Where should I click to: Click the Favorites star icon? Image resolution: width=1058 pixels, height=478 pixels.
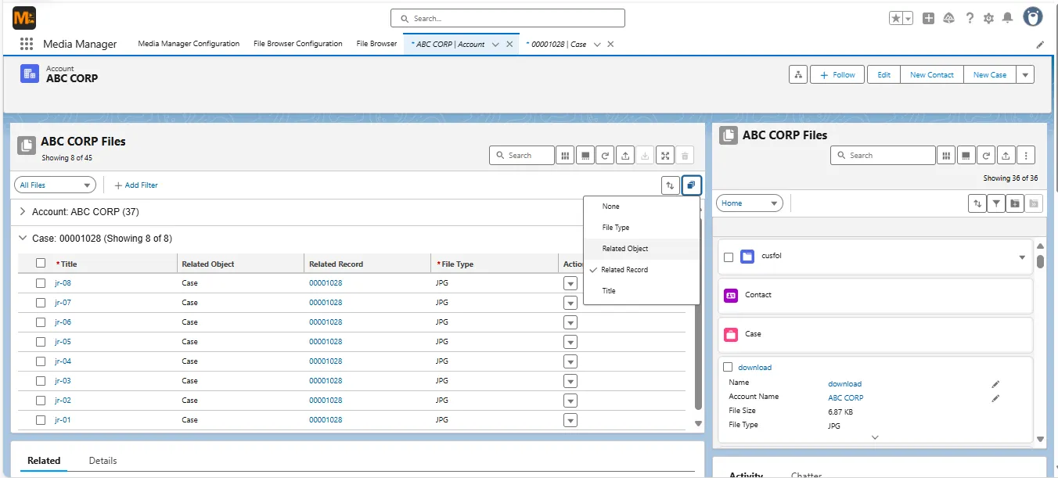coord(896,18)
